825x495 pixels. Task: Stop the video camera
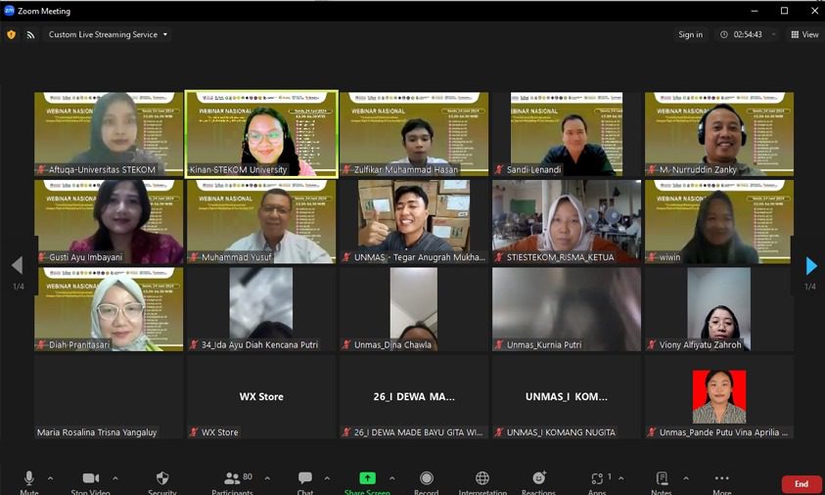[91, 478]
